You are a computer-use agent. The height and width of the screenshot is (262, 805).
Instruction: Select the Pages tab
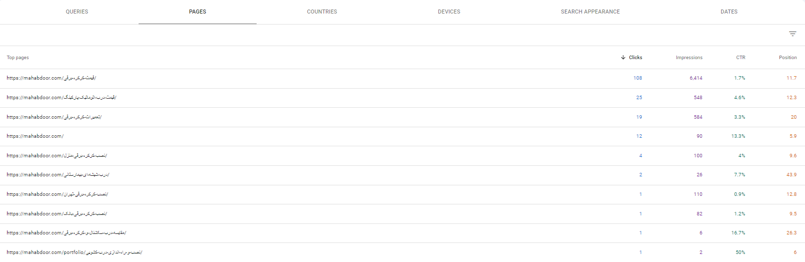[197, 12]
